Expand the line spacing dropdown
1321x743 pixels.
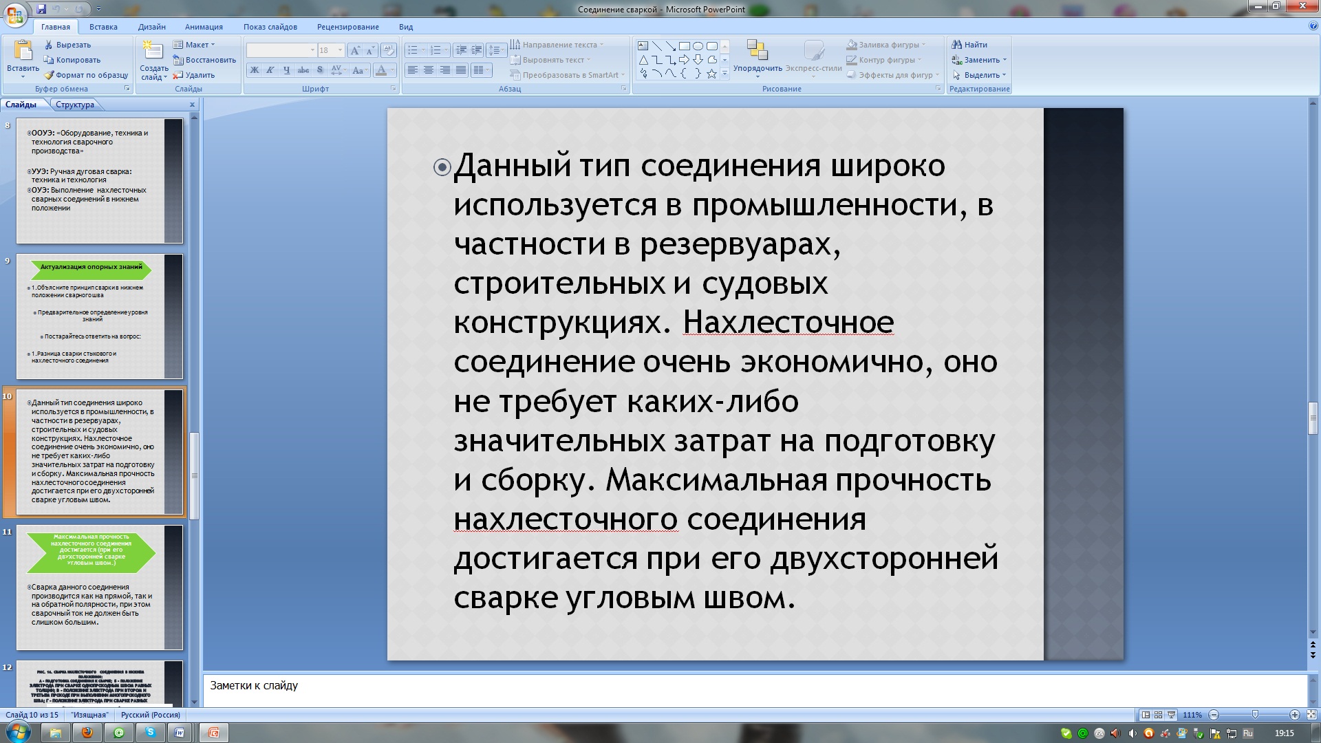click(x=496, y=50)
